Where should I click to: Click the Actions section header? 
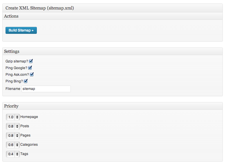pos(113,16)
